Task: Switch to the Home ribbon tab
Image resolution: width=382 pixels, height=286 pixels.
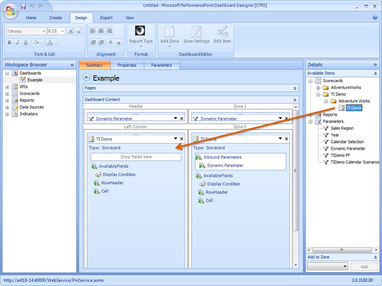Action: pos(31,18)
